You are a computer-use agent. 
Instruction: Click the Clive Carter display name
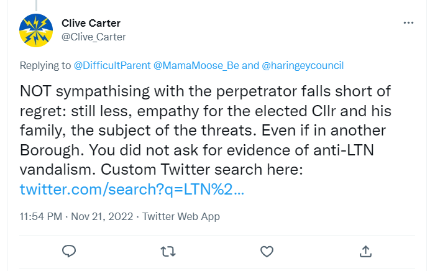pos(91,23)
